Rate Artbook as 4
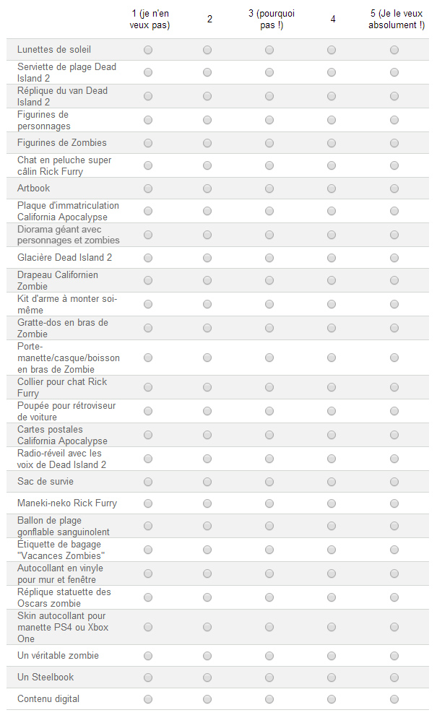Viewport: 437px width, 723px height. [332, 189]
